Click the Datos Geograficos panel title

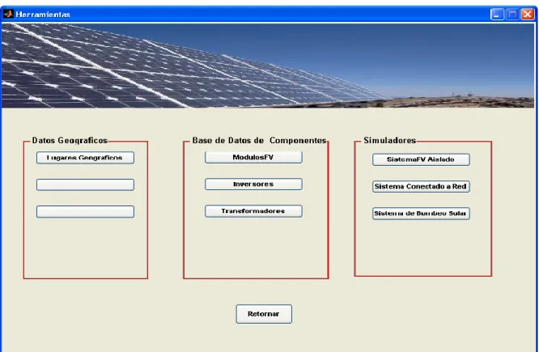pos(70,140)
